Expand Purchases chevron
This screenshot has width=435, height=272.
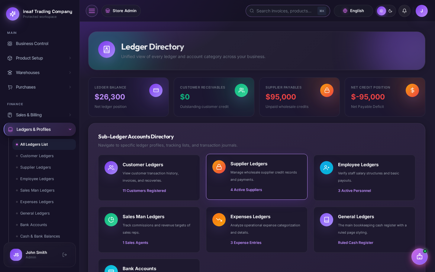70,87
